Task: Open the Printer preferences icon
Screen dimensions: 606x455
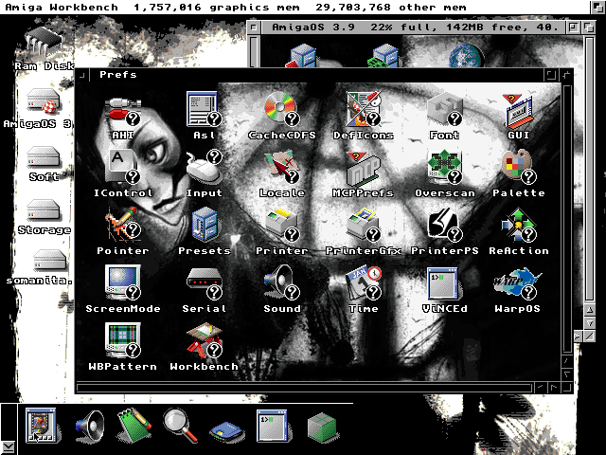Action: coord(282,226)
